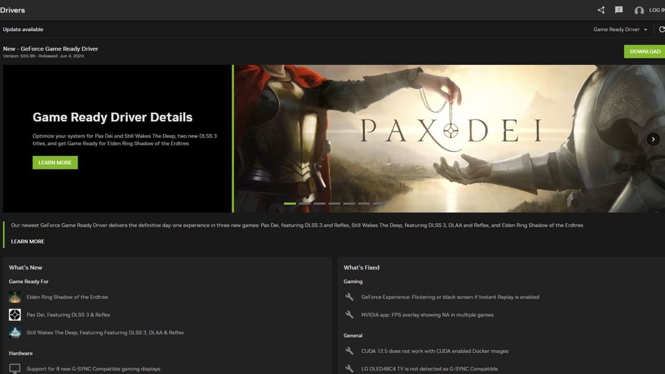Select the Drivers tab title
This screenshot has width=665, height=374.
coord(13,10)
